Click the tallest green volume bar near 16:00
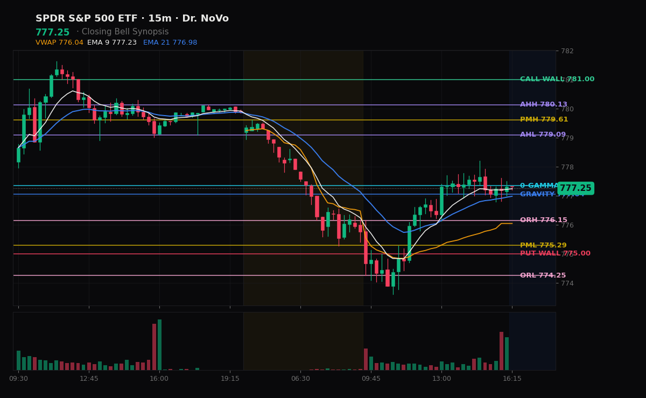This screenshot has width=646, height=398. pyautogui.click(x=159, y=345)
